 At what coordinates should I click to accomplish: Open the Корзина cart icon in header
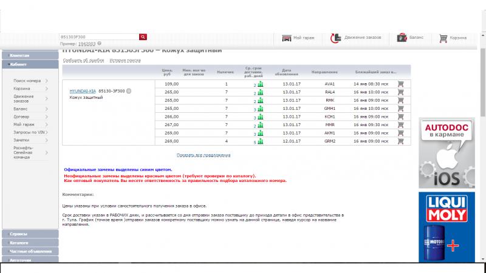pyautogui.click(x=443, y=38)
